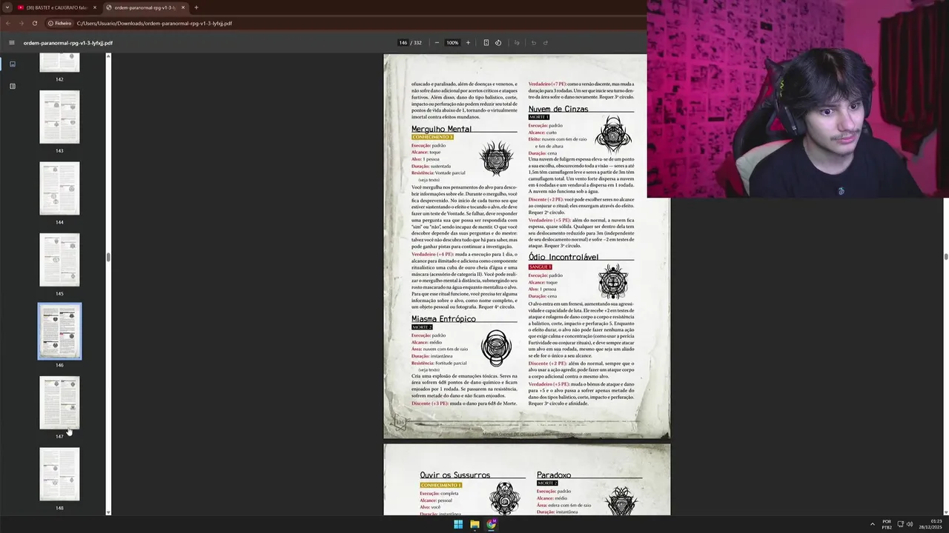Open the PDF viewer sidebar menu icon
The width and height of the screenshot is (949, 533).
pos(11,43)
